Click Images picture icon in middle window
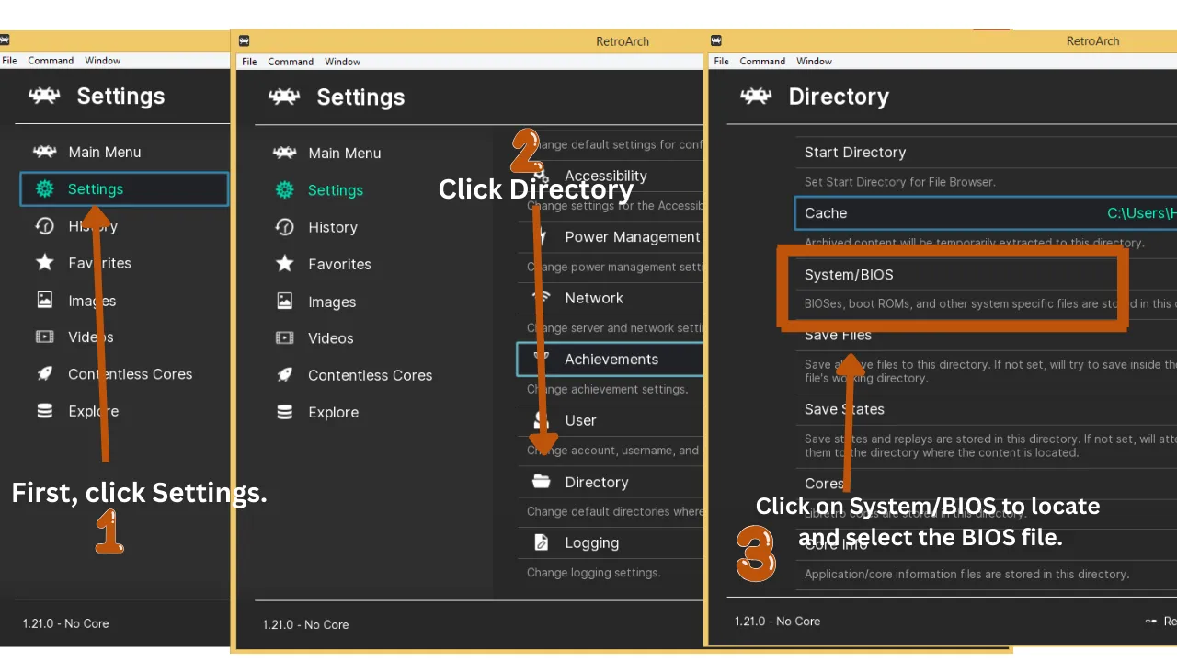 [285, 302]
